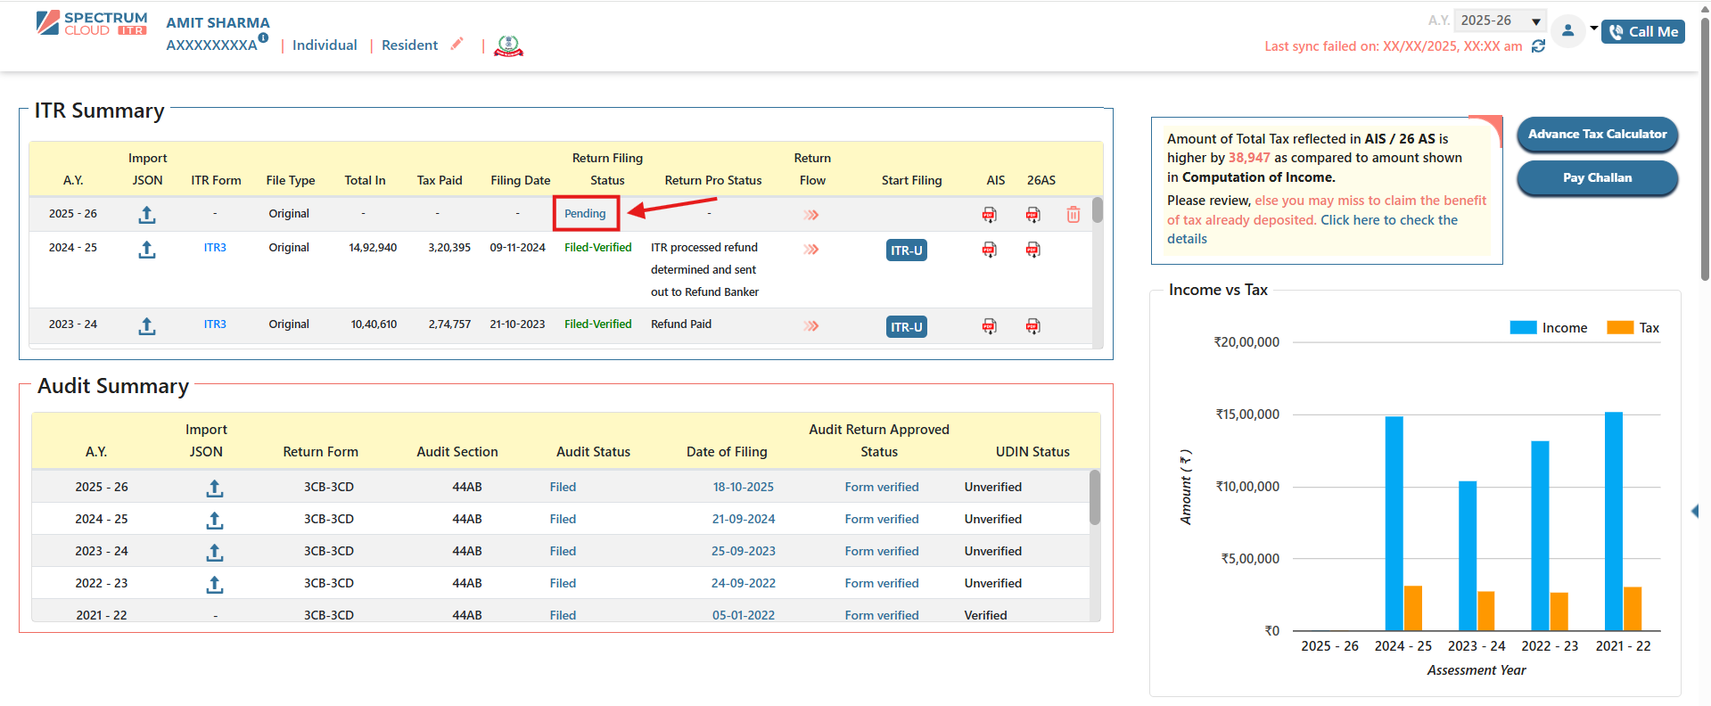This screenshot has height=706, width=1711.
Task: Expand the user profile dropdown arrow
Action: coord(1594,29)
